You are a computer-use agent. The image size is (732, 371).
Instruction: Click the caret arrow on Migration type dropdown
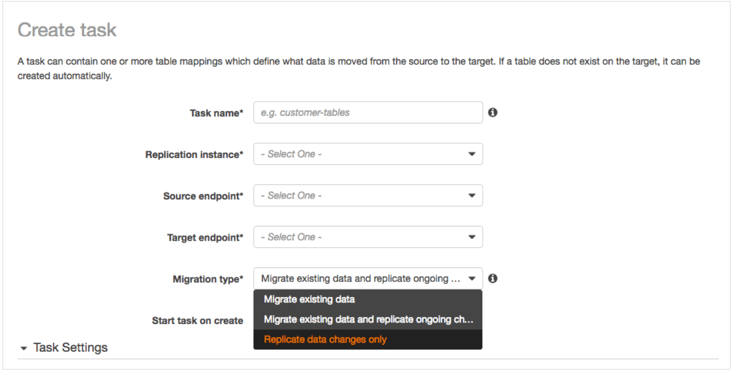[472, 279]
